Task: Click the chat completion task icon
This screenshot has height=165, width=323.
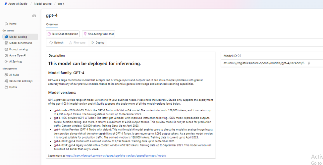Action: (x=49, y=34)
